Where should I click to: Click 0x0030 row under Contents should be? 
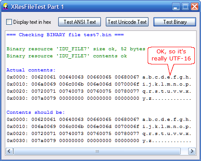tap(99, 141)
